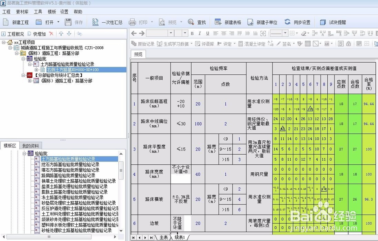Open the 工程 menu
The image size is (378, 241).
click(6, 12)
